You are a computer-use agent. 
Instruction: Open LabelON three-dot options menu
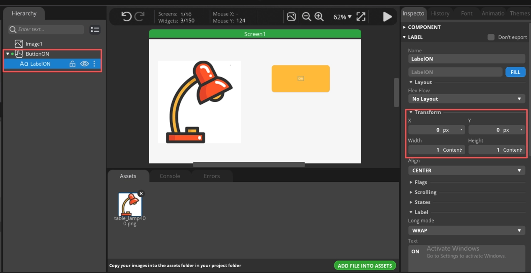pos(94,64)
